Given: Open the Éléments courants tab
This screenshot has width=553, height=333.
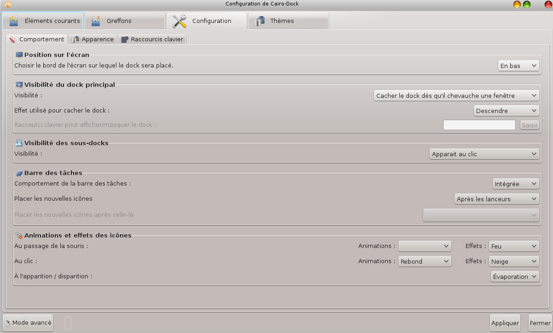Looking at the screenshot, I should click(43, 21).
